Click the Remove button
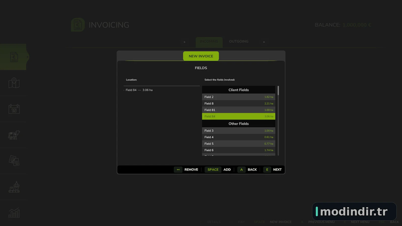402x226 pixels. pyautogui.click(x=191, y=169)
